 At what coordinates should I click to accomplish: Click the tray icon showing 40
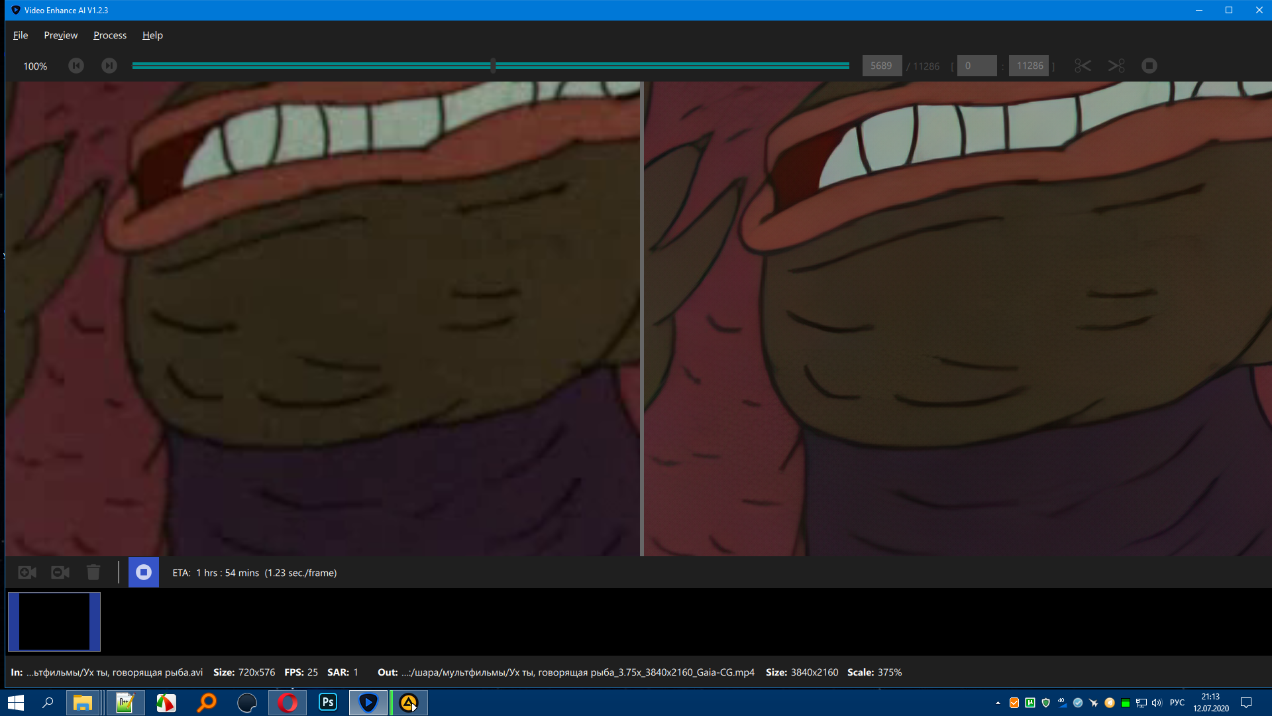tap(1062, 703)
